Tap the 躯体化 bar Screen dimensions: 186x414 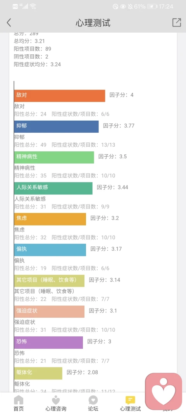(38, 373)
